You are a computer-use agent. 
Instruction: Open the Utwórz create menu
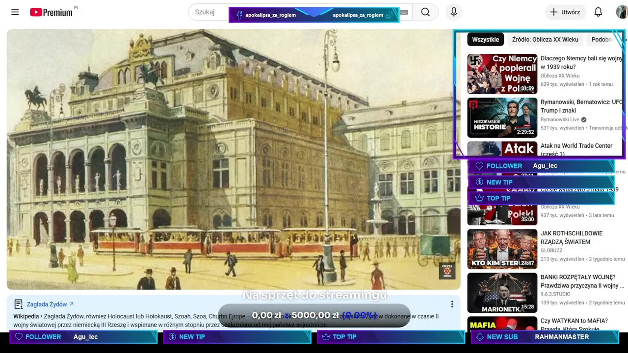point(565,12)
